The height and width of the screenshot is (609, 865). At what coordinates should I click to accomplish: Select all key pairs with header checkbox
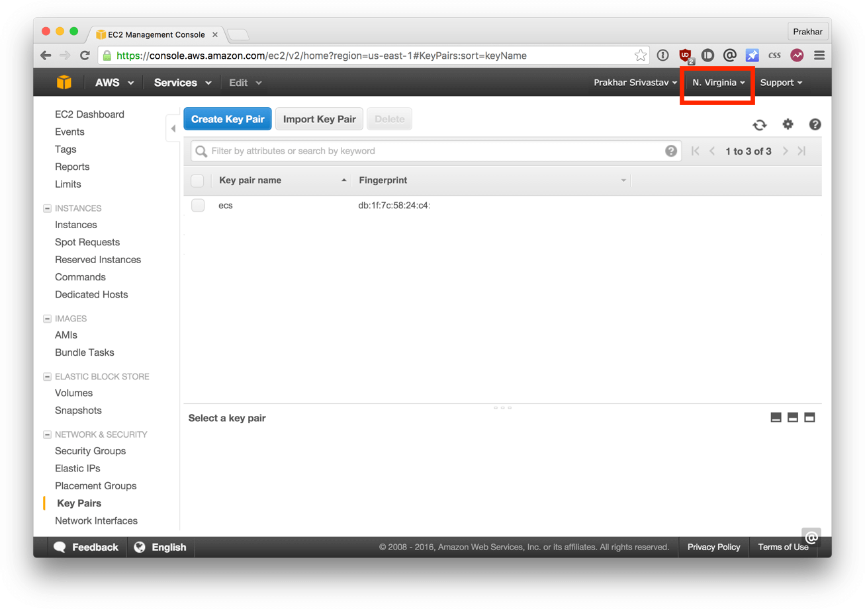(x=197, y=181)
